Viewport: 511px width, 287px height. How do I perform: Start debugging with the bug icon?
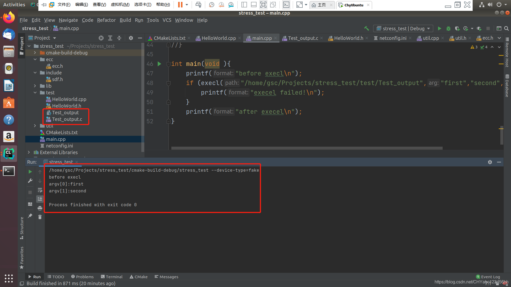coord(448,28)
